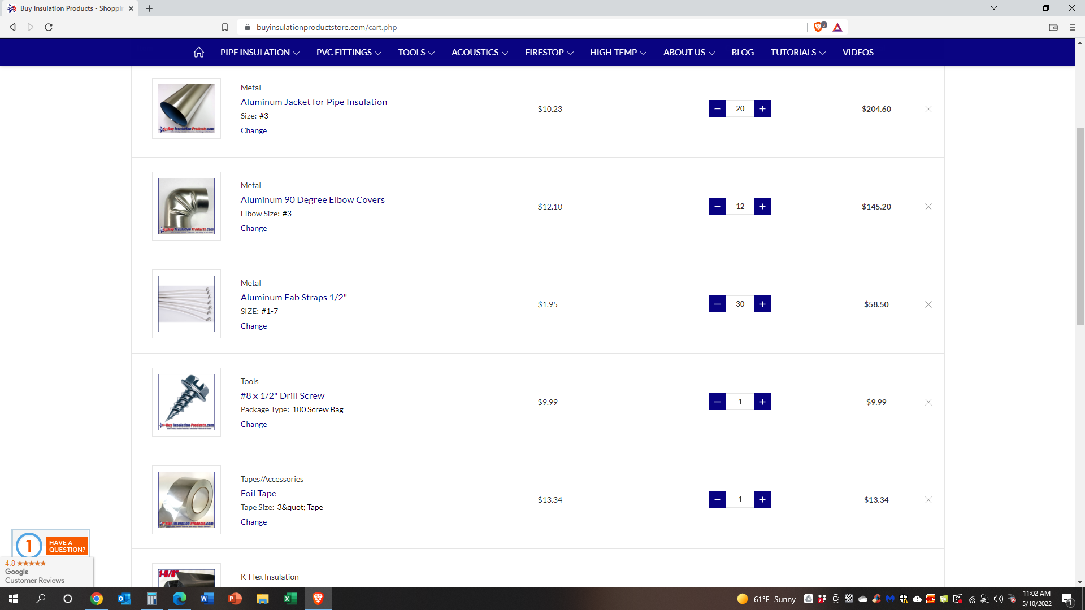Remove Foil Tape item with X icon
The height and width of the screenshot is (610, 1085).
(x=928, y=500)
